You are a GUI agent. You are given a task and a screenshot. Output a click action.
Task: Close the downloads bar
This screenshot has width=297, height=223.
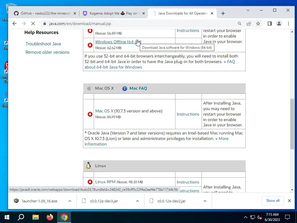(x=289, y=201)
